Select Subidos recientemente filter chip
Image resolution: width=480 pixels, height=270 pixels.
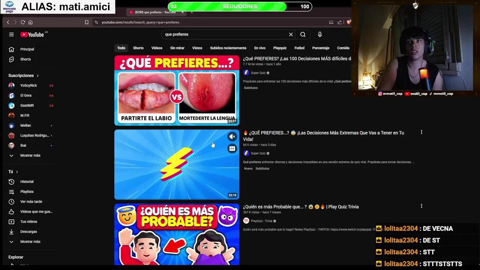coord(228,48)
